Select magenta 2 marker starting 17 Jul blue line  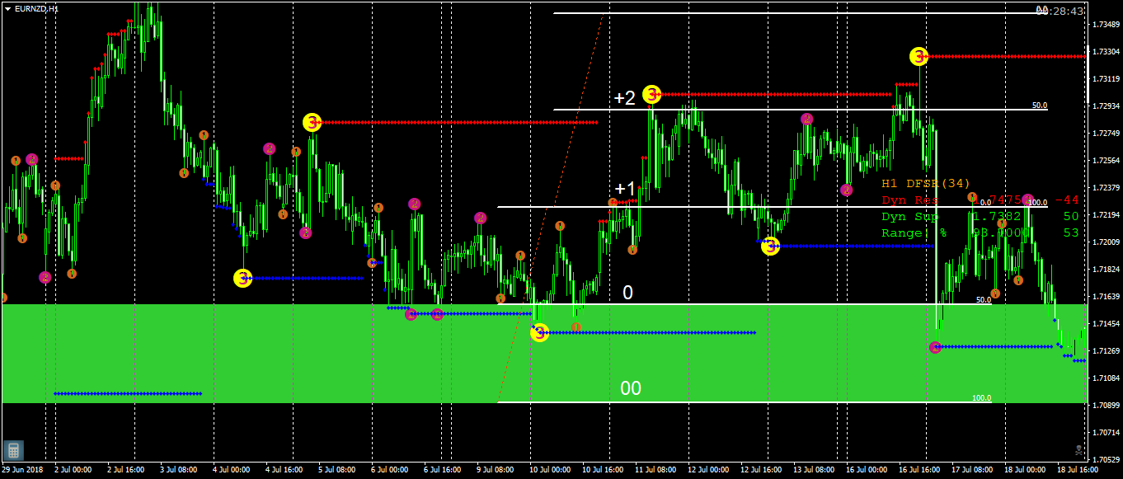pyautogui.click(x=935, y=347)
